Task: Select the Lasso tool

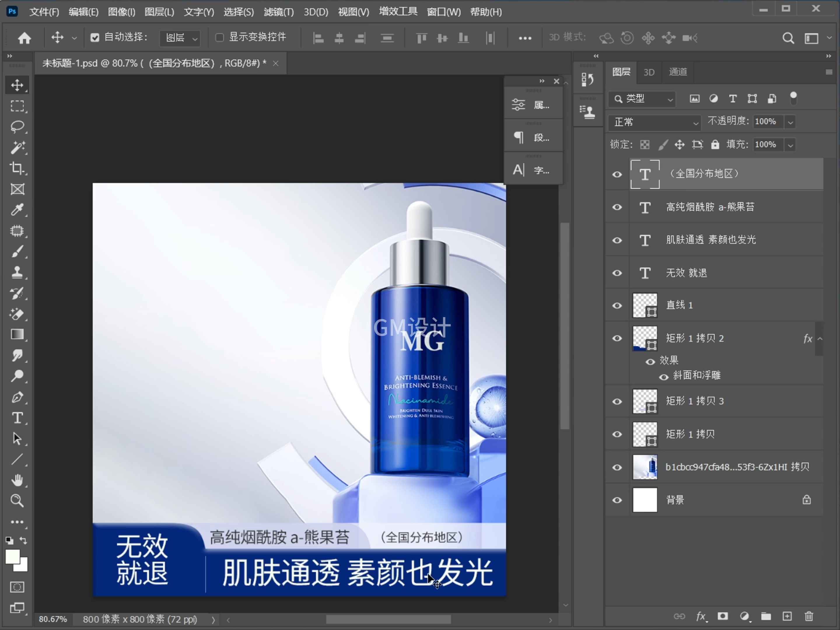Action: coord(17,127)
